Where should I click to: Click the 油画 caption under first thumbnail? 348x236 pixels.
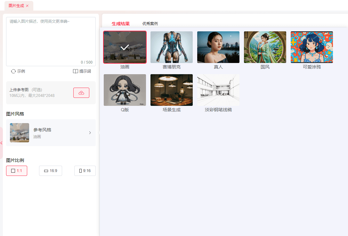pos(125,67)
